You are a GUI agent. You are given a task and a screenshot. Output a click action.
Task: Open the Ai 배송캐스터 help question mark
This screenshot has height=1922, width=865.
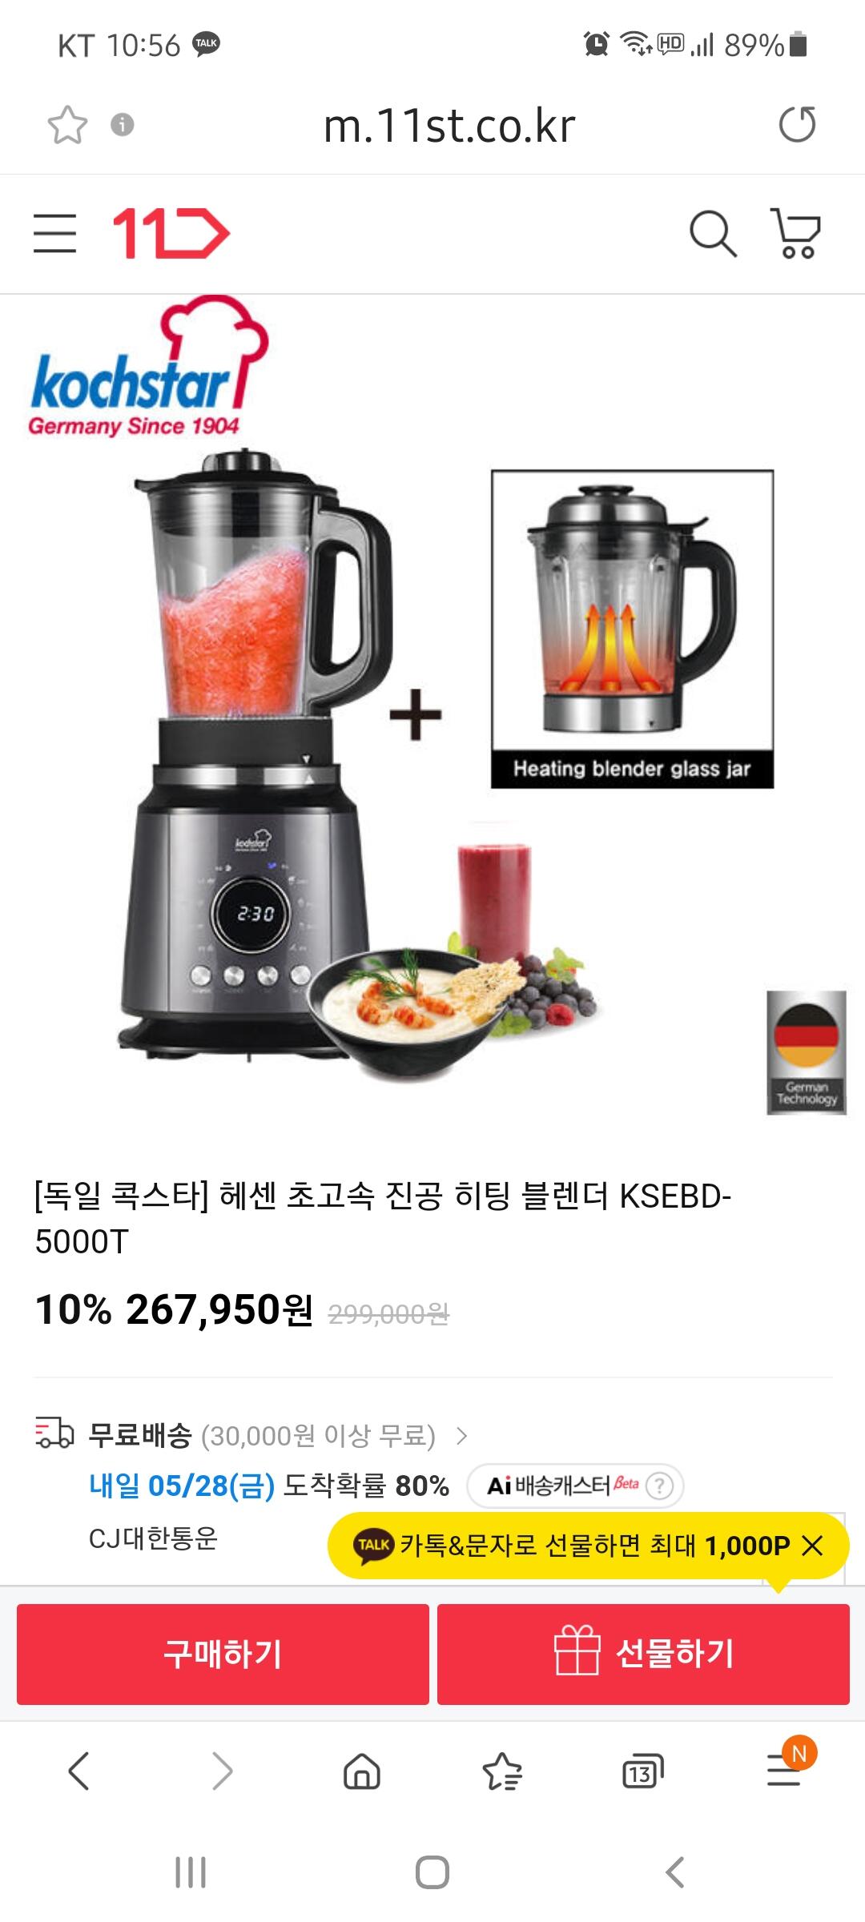point(659,1486)
